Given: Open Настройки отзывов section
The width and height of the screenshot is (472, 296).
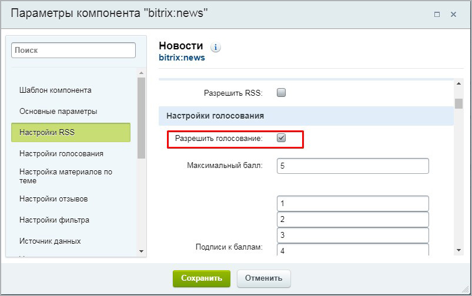Looking at the screenshot, I should coord(53,199).
